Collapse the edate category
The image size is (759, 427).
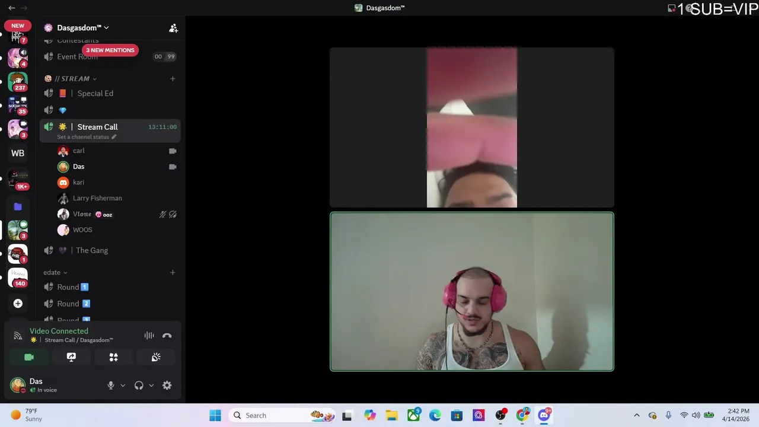pos(55,273)
